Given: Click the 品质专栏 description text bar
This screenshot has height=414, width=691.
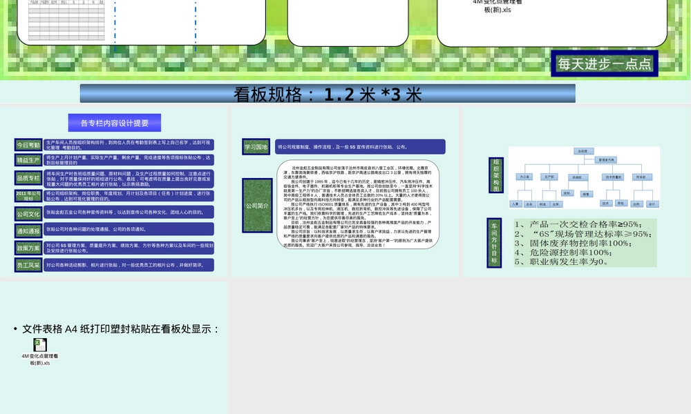Looking at the screenshot, I should coord(129,179).
